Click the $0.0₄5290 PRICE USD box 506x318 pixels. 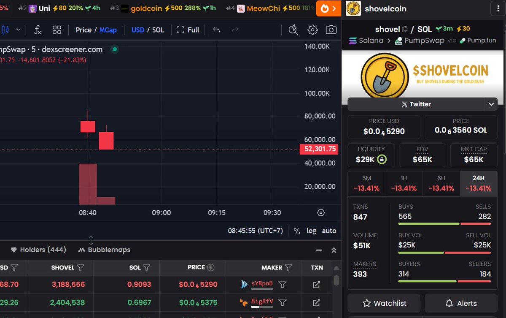click(x=384, y=127)
